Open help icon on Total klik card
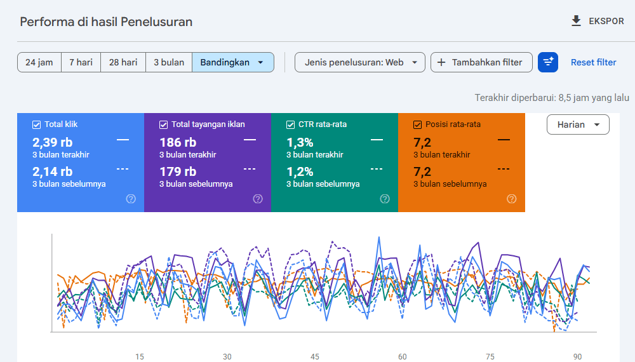Image resolution: width=635 pixels, height=362 pixels. [x=131, y=199]
